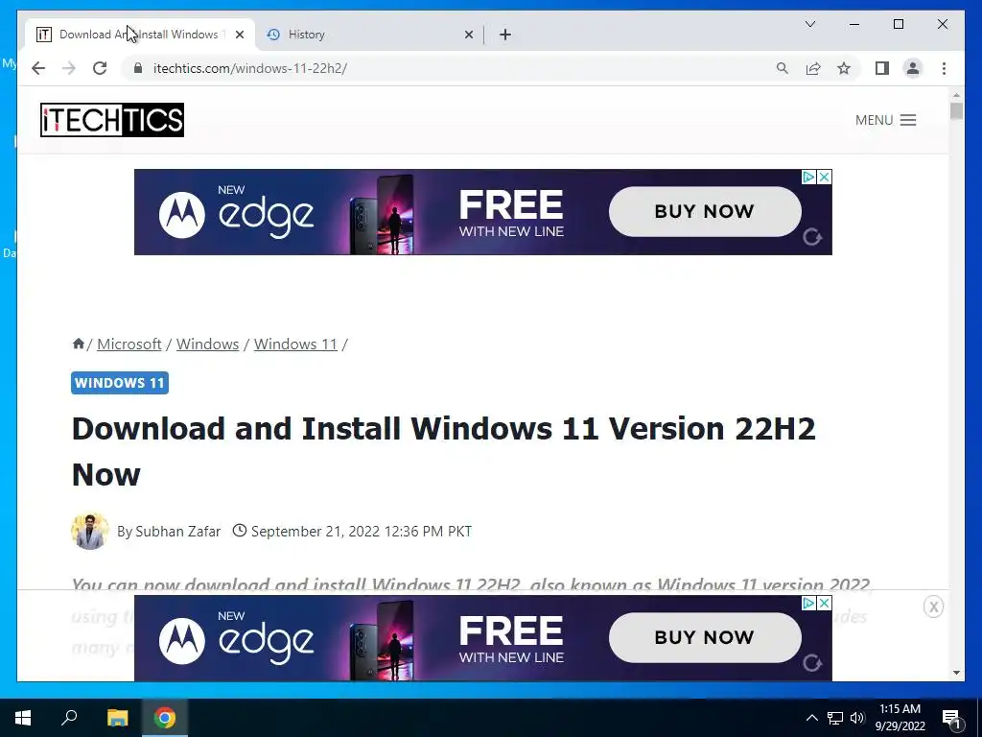The height and width of the screenshot is (737, 982).
Task: Replay the top ad animation icon
Action: click(x=812, y=237)
